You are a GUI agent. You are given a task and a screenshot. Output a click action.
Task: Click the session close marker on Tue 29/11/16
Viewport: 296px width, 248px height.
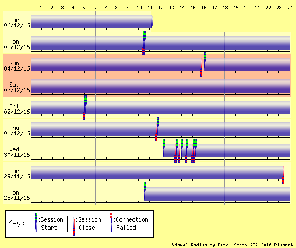click(283, 175)
